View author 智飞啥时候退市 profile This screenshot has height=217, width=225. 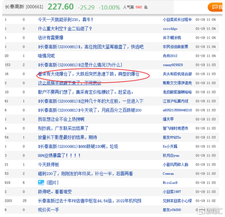175,128
